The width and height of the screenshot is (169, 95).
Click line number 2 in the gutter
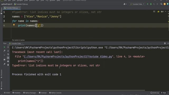point(4,16)
